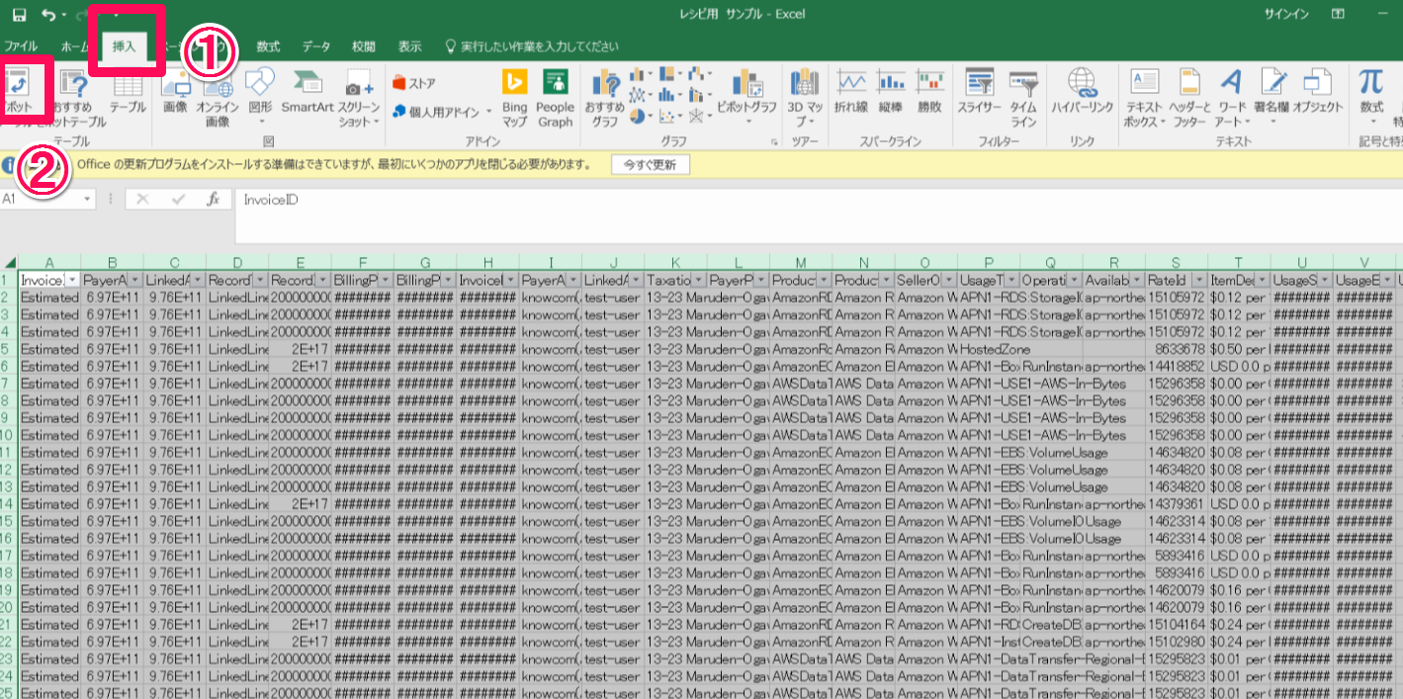Open the Name Box dropdown arrow
This screenshot has width=1403, height=699.
tap(87, 199)
